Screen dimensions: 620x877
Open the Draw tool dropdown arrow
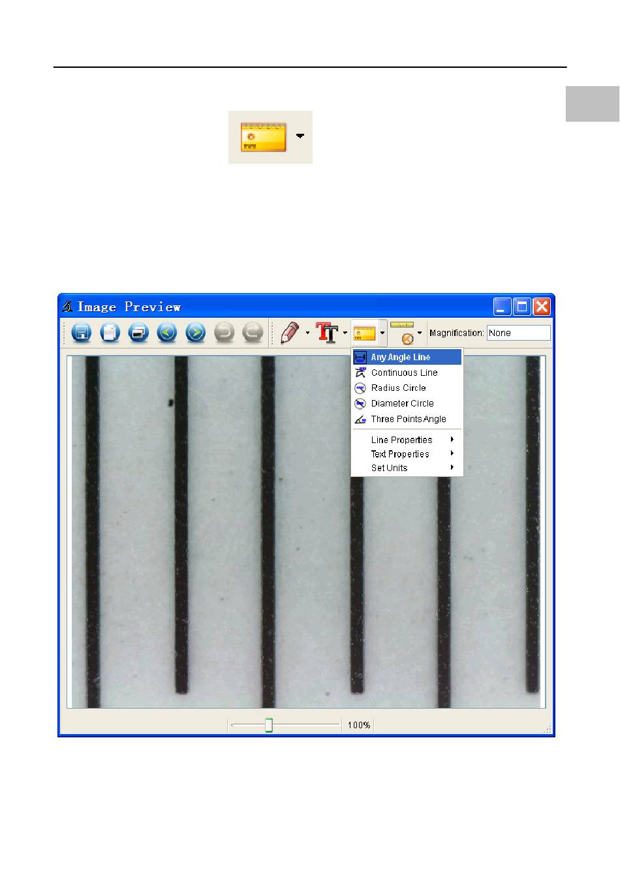307,333
